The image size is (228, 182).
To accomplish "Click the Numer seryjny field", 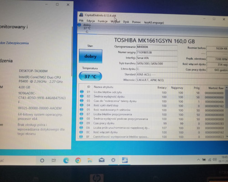I will click(157, 53).
